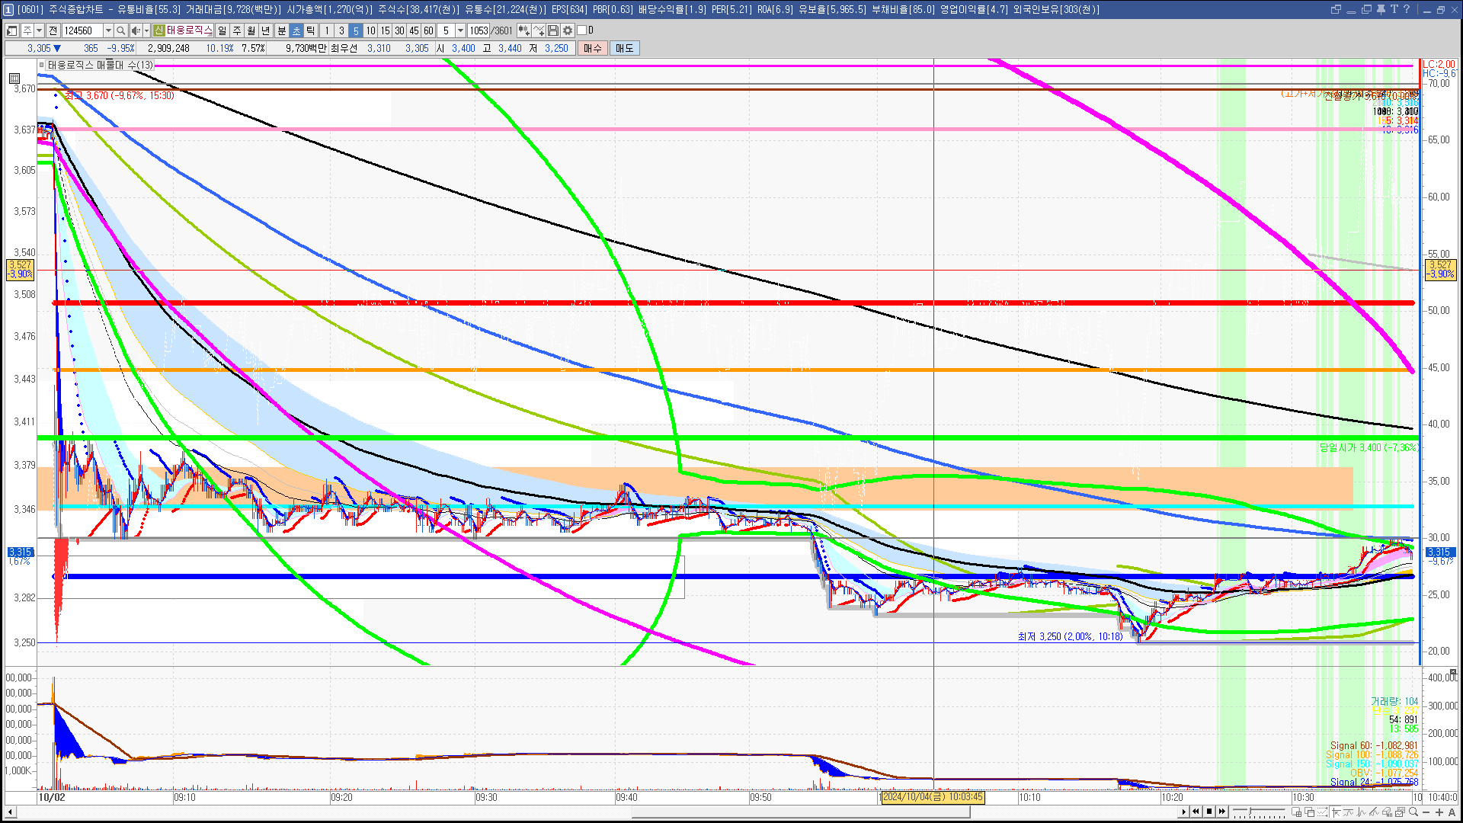Expand the 주 type dropdown arrow

click(x=39, y=30)
